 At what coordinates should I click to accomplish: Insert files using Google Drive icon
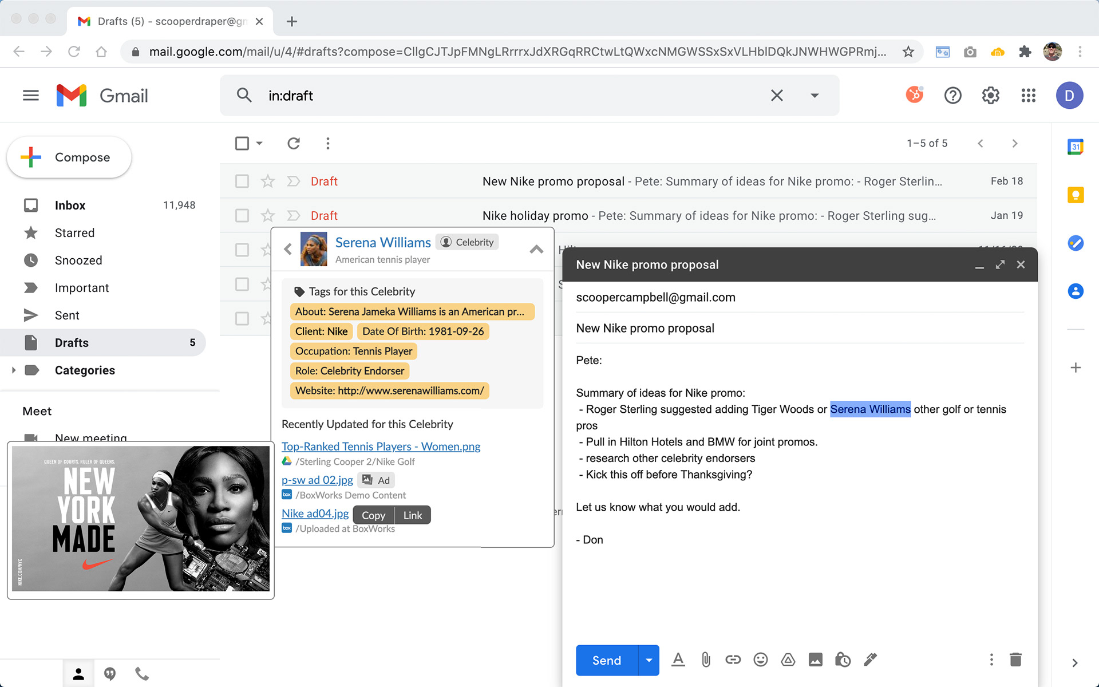[x=788, y=660]
